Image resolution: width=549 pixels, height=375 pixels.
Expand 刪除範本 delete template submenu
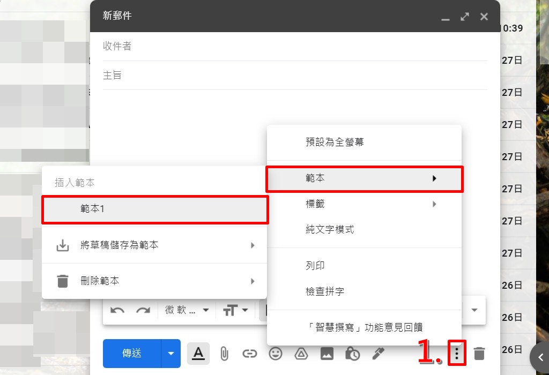(154, 281)
